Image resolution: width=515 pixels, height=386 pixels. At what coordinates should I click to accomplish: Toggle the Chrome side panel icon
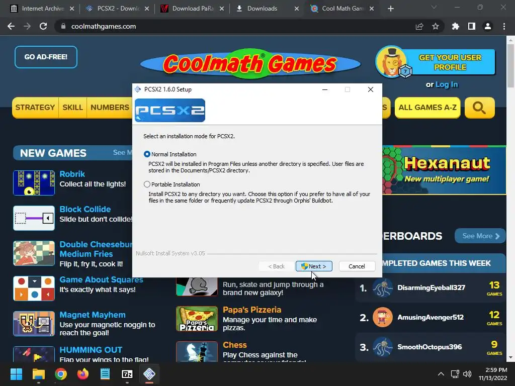tap(472, 26)
